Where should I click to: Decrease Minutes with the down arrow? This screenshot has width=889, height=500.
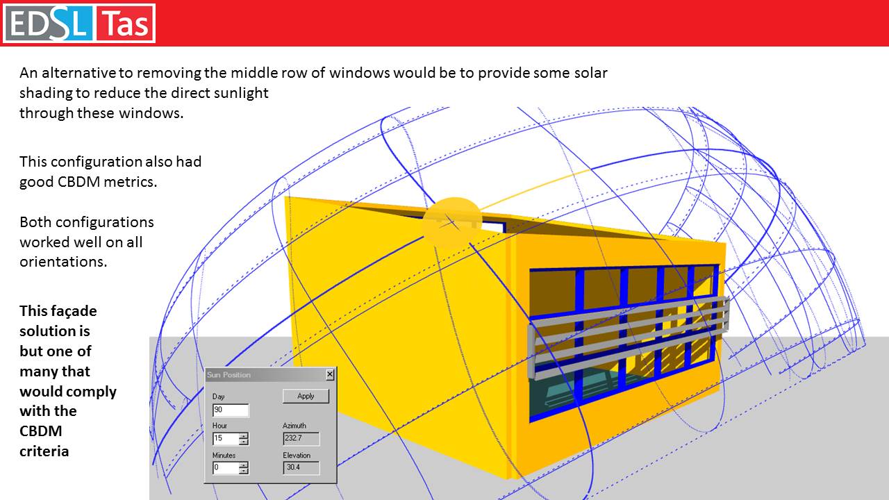pyautogui.click(x=243, y=472)
